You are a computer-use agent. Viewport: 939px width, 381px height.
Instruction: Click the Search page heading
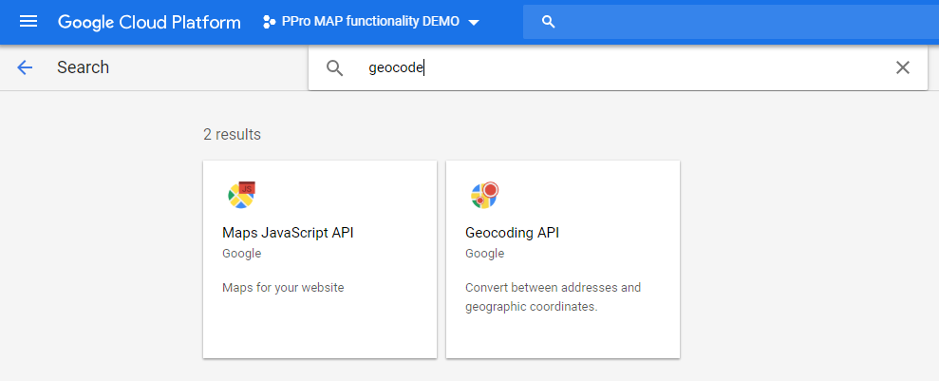[84, 67]
